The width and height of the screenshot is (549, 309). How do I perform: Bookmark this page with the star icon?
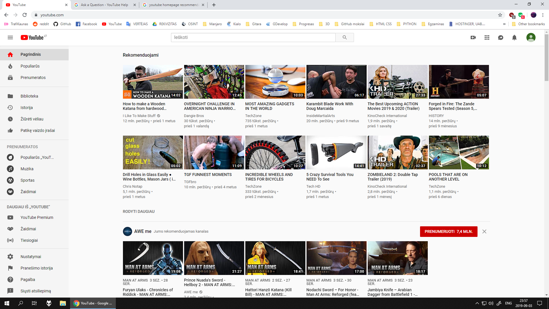pyautogui.click(x=500, y=15)
